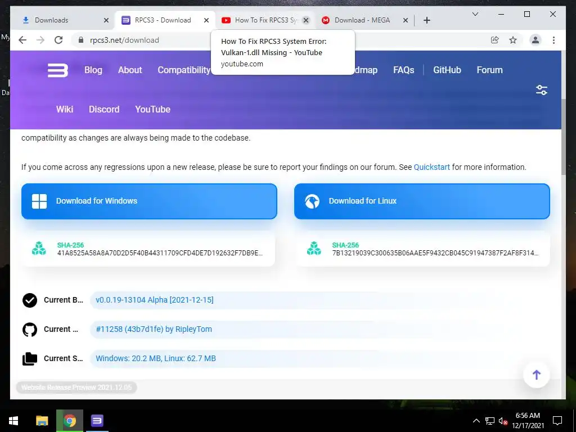This screenshot has height=432, width=576.
Task: Click the Linux penguin icon on the download button
Action: (x=312, y=201)
